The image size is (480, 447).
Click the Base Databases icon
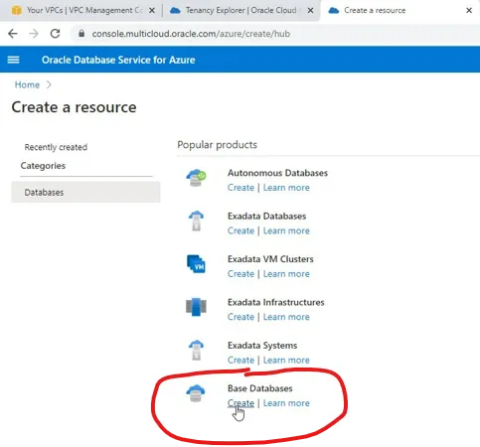[196, 393]
